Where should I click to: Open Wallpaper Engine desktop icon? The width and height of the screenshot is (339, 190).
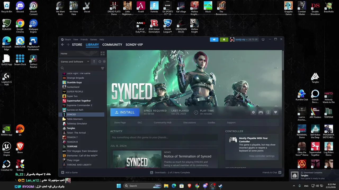pyautogui.click(x=33, y=26)
